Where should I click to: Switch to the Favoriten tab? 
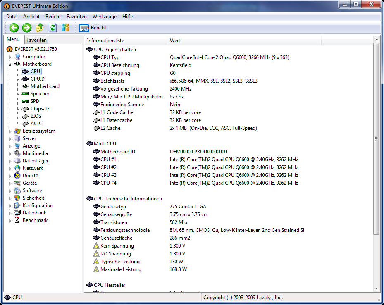coord(36,40)
